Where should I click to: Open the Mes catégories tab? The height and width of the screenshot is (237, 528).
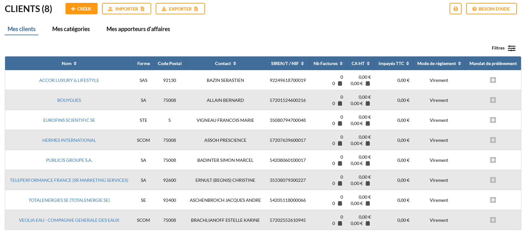click(71, 29)
